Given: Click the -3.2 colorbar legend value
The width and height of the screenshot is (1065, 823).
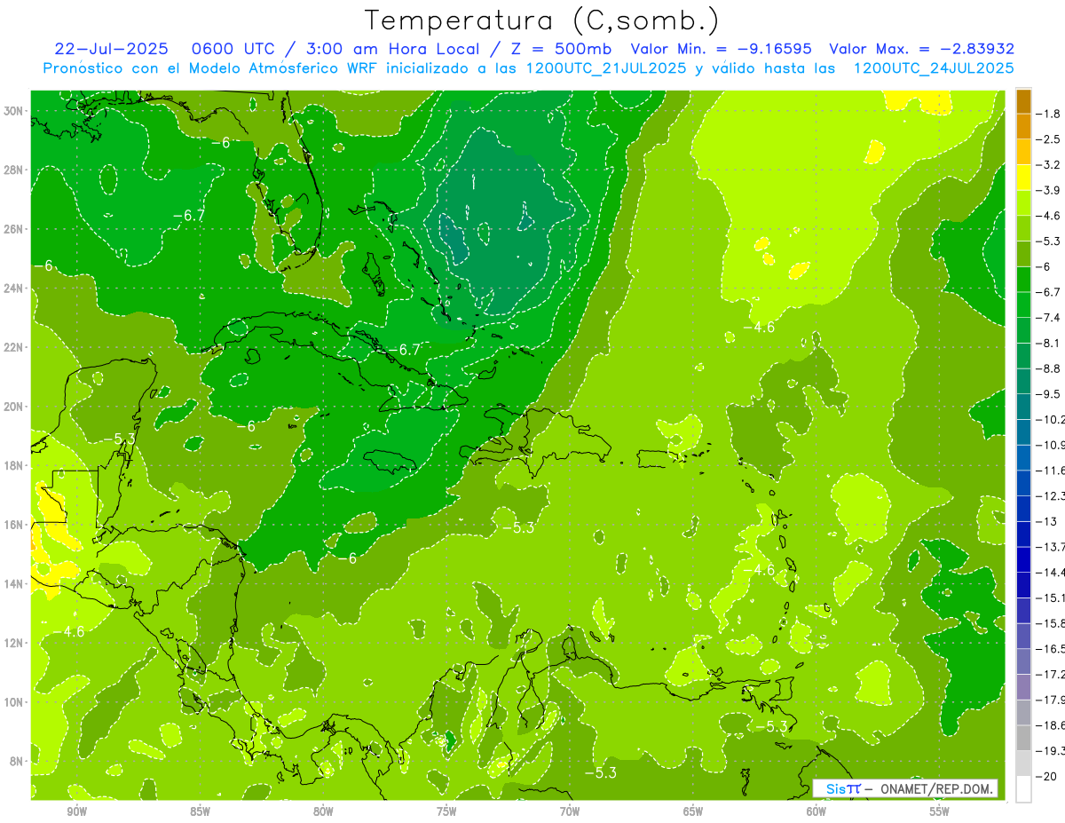Looking at the screenshot, I should click(x=1049, y=165).
